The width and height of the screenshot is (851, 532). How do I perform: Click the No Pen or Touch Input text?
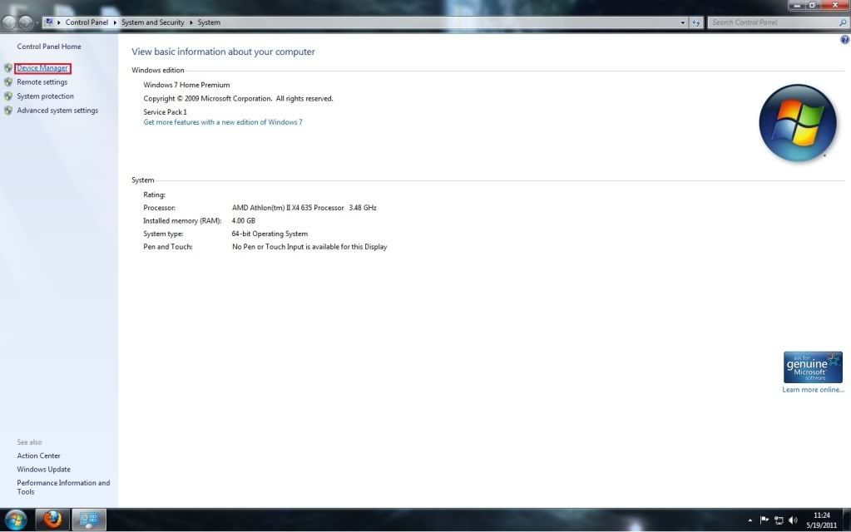click(x=310, y=247)
